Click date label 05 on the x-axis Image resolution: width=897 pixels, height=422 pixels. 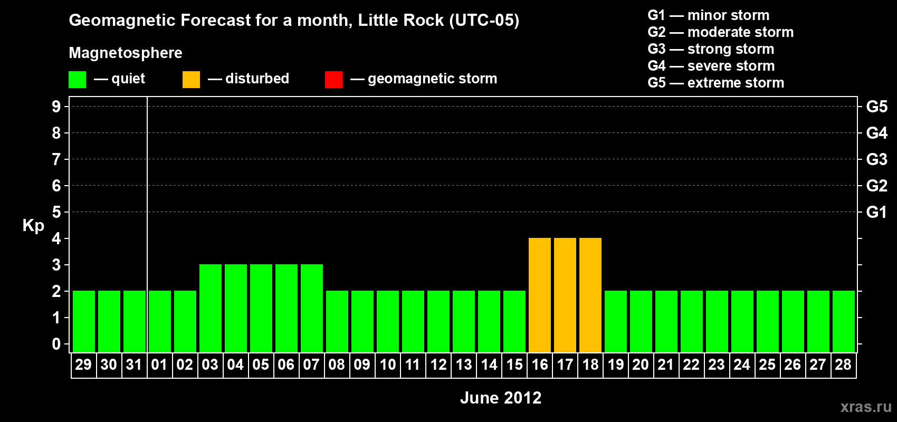click(x=261, y=365)
